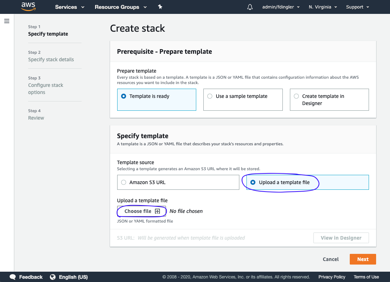This screenshot has height=282, width=390.
Task: Click the View in Designer button
Action: tap(341, 238)
